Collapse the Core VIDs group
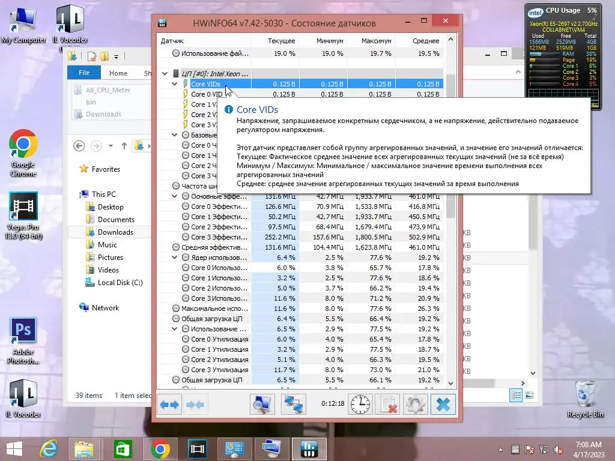615x461 pixels. coord(175,84)
